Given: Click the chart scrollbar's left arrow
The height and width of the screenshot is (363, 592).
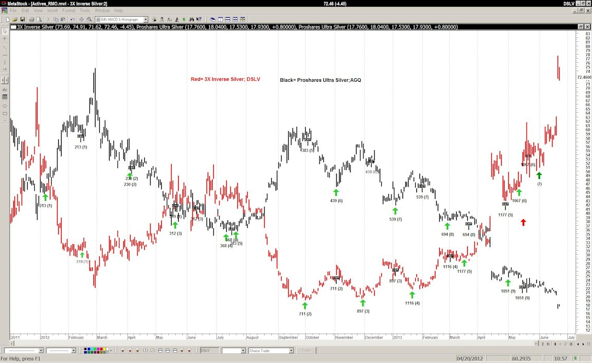Looking at the screenshot, I should pyautogui.click(x=12, y=344).
